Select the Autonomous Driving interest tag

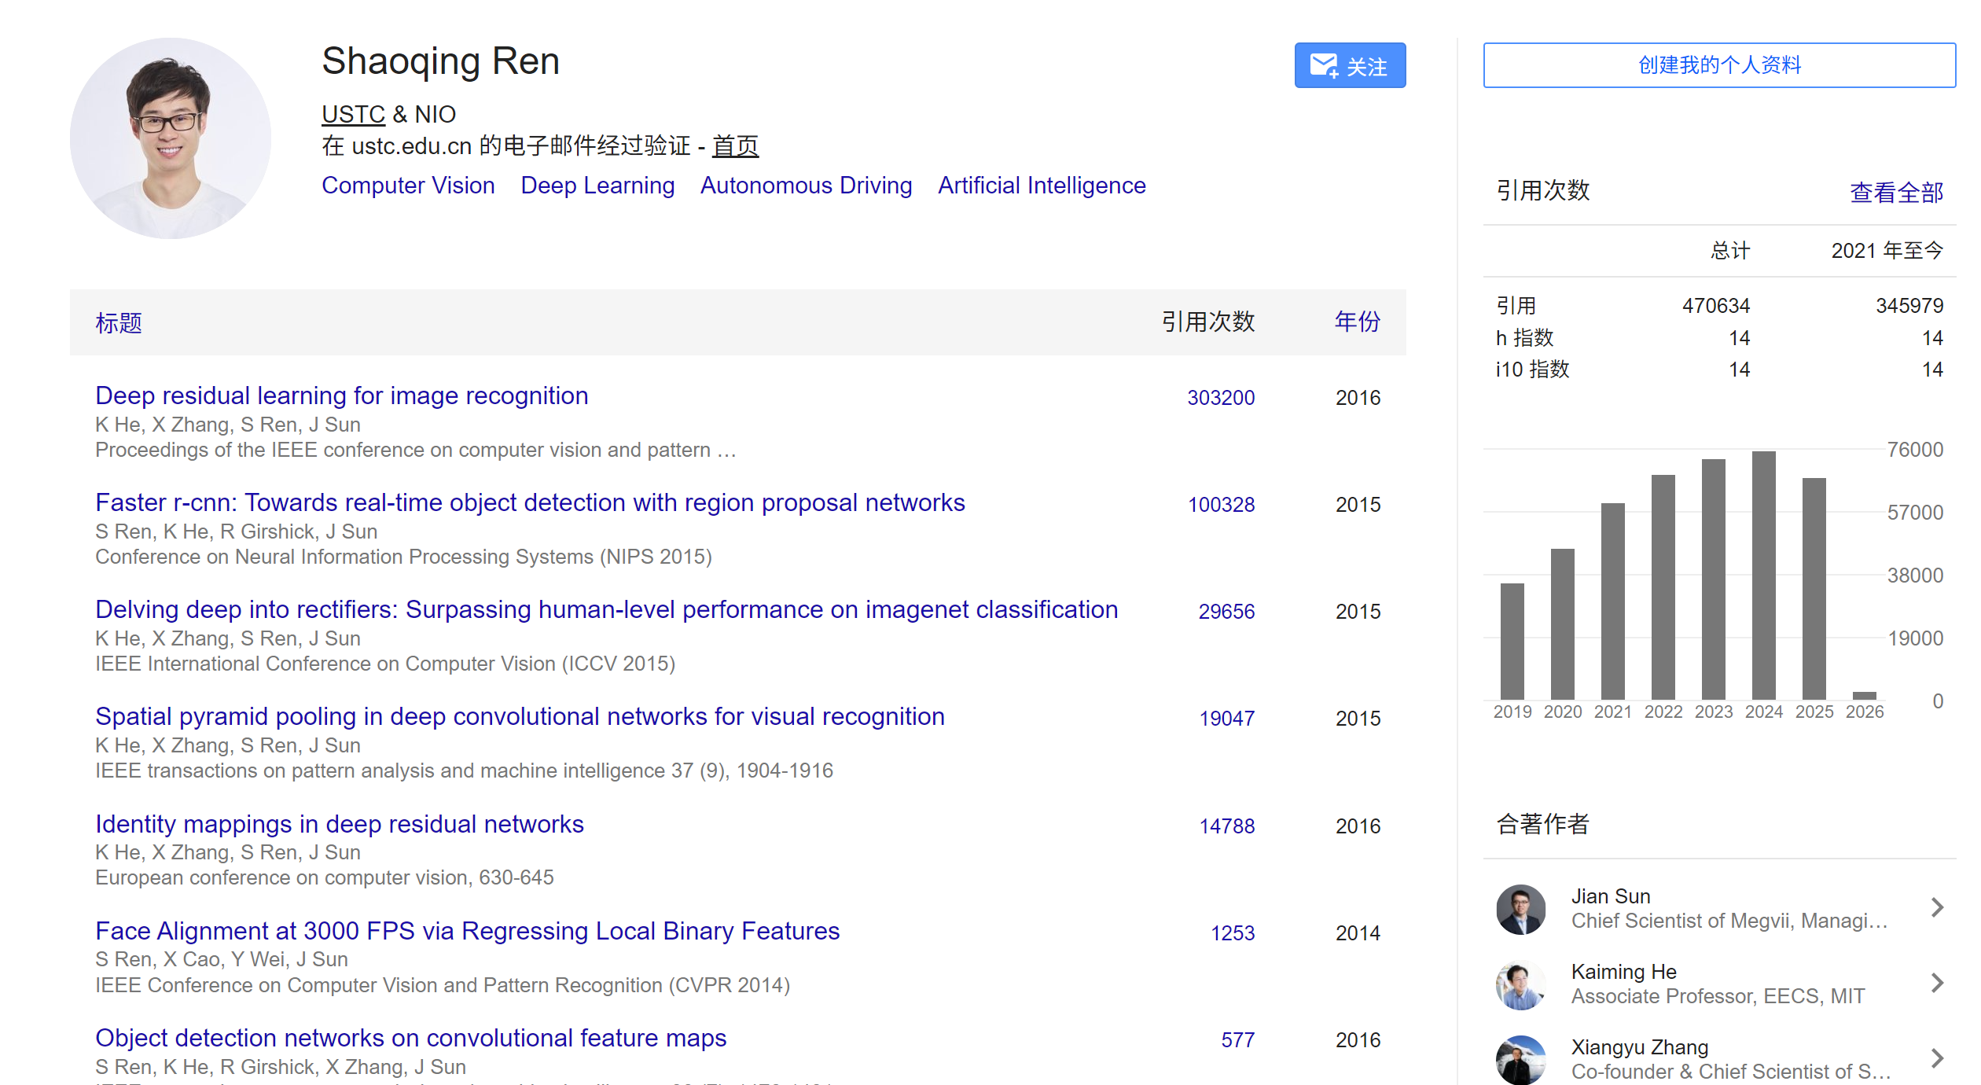(x=806, y=186)
